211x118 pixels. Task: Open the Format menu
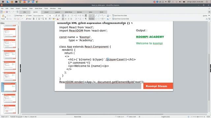(x=24, y=9)
